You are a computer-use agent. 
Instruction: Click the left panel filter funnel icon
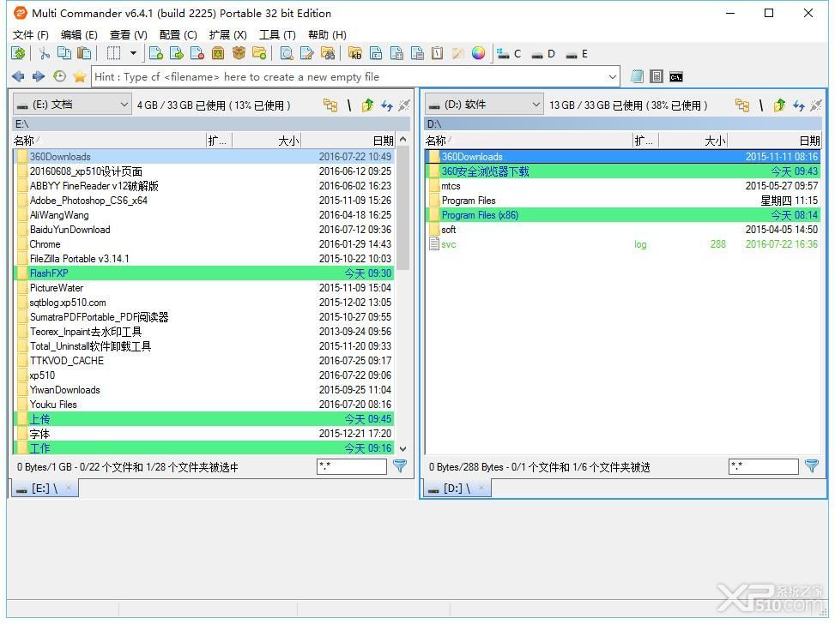(x=400, y=466)
